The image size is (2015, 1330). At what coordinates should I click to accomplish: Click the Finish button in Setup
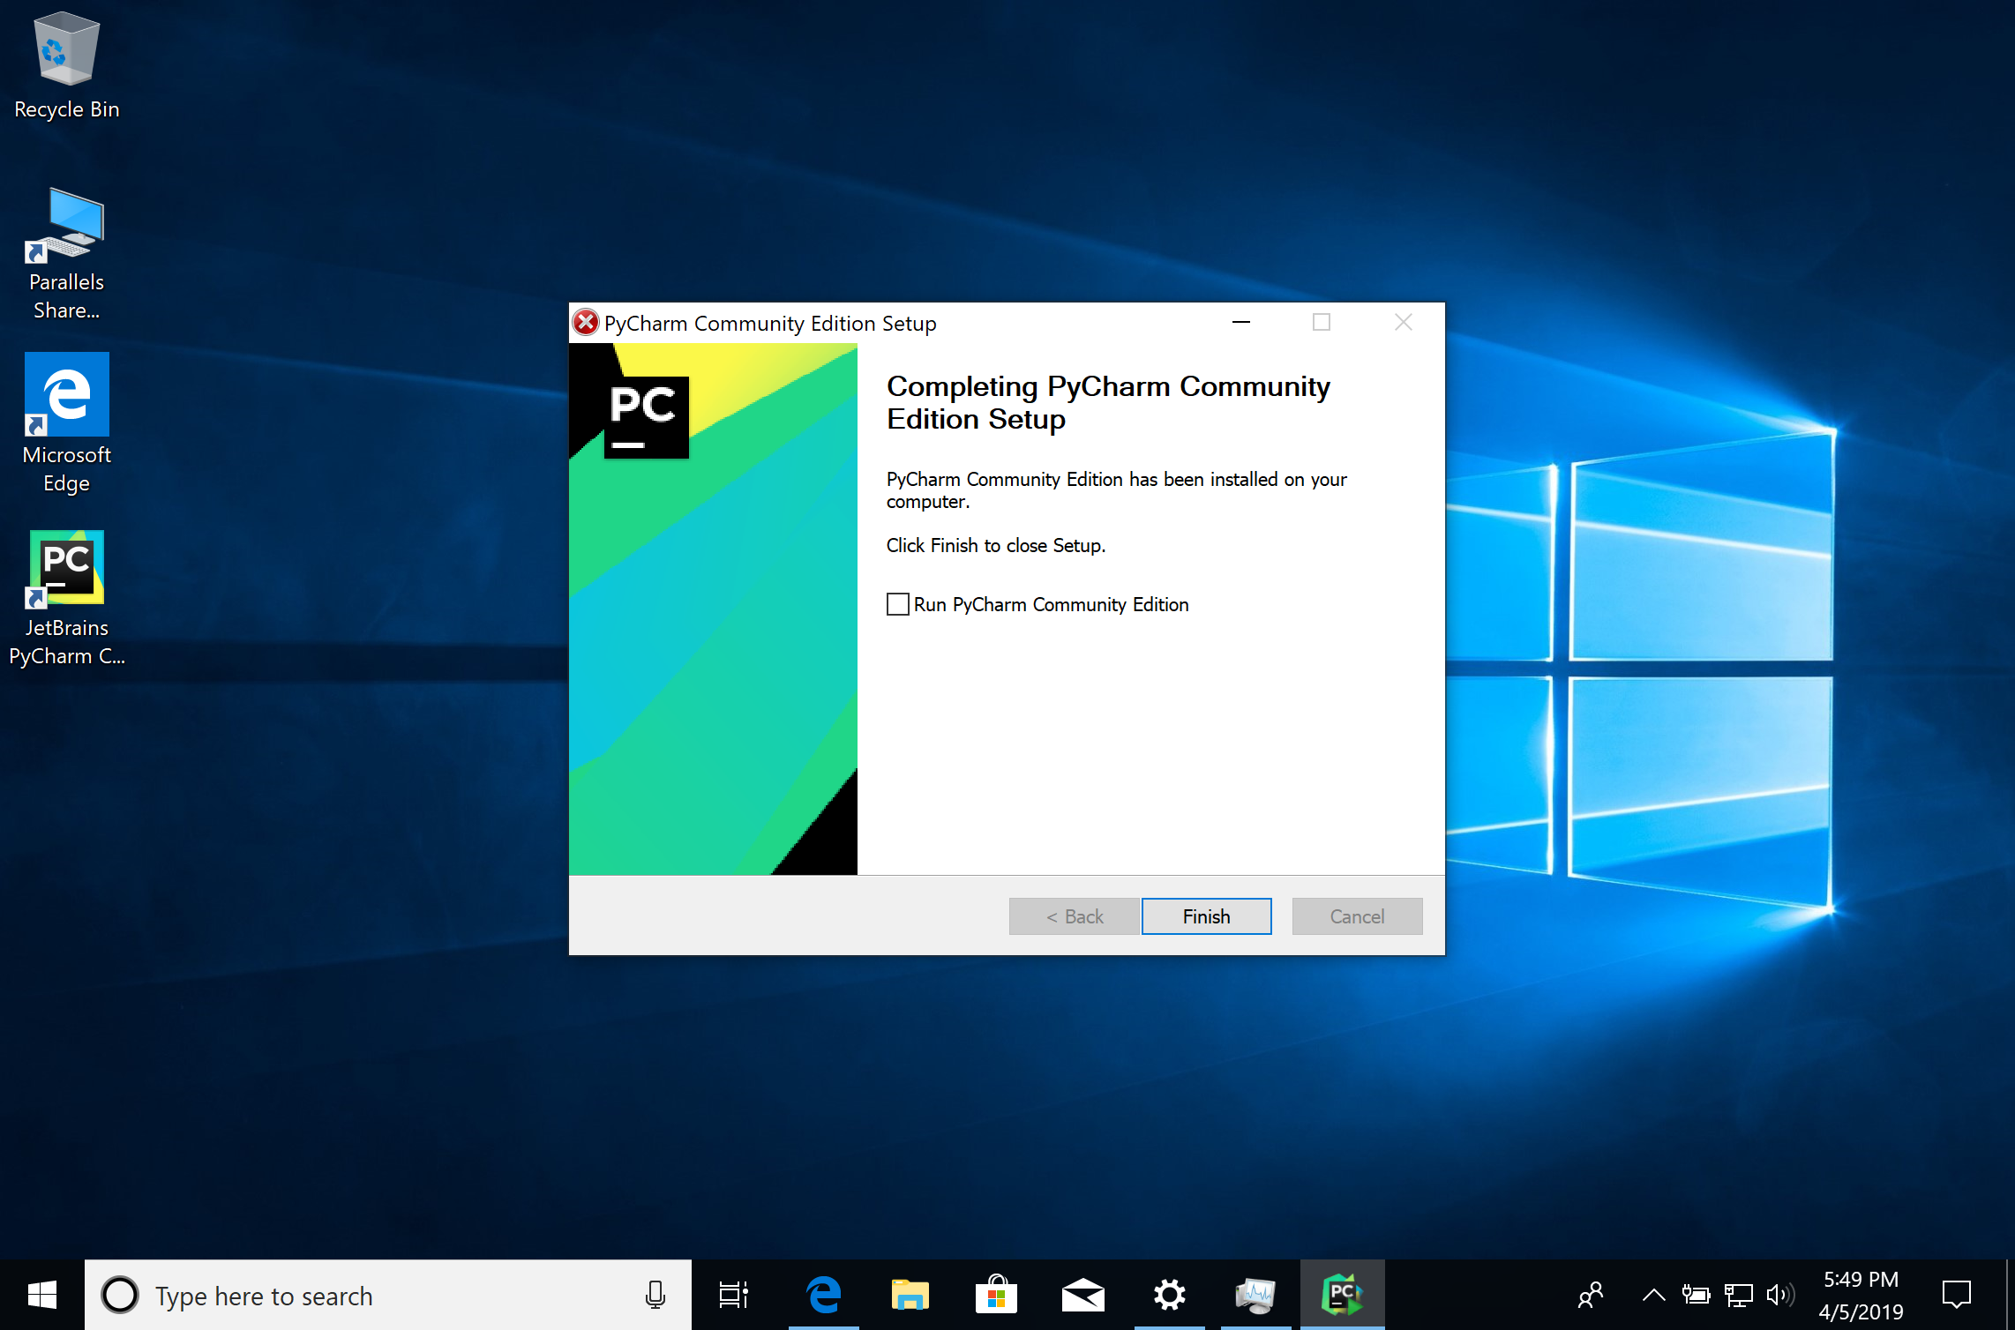1206,916
